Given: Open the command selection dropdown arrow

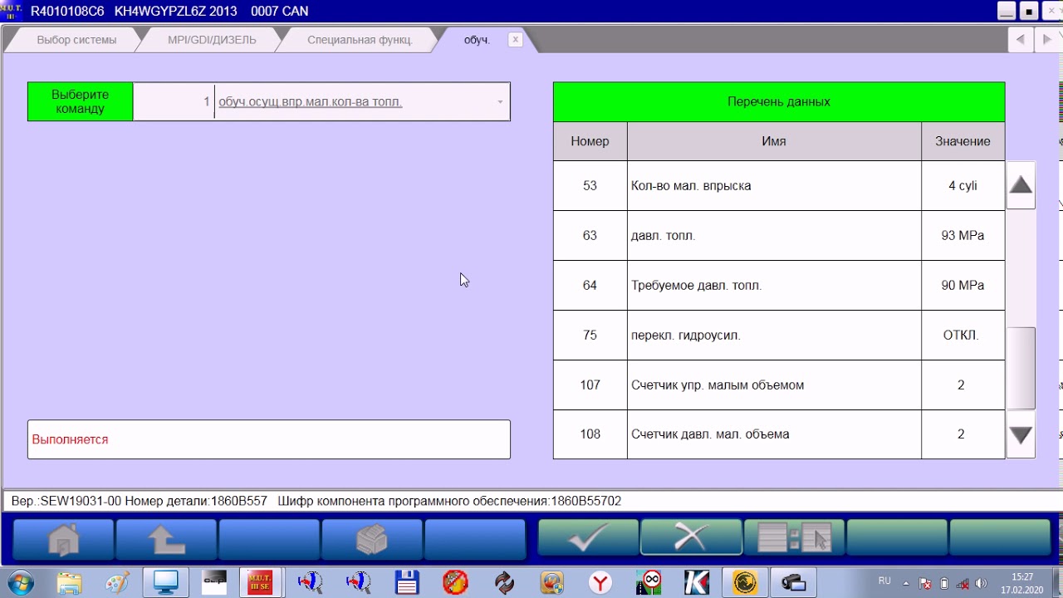Looking at the screenshot, I should click(500, 102).
